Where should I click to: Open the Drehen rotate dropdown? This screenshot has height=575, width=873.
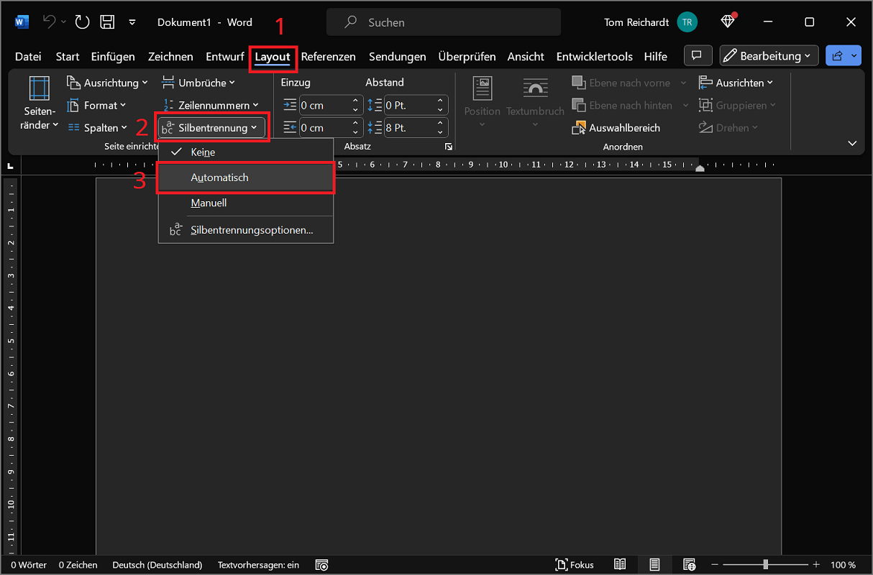click(x=728, y=127)
